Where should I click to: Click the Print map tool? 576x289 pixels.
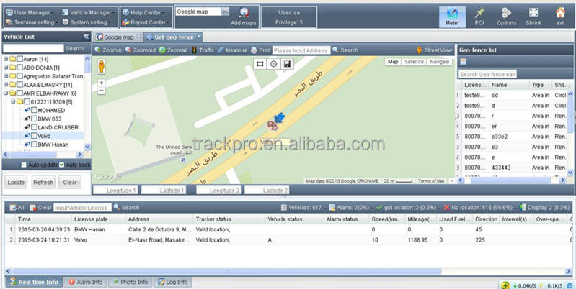tap(261, 50)
